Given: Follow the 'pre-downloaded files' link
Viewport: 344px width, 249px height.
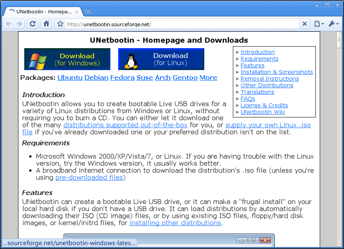Looking at the screenshot, I should click(89, 177).
